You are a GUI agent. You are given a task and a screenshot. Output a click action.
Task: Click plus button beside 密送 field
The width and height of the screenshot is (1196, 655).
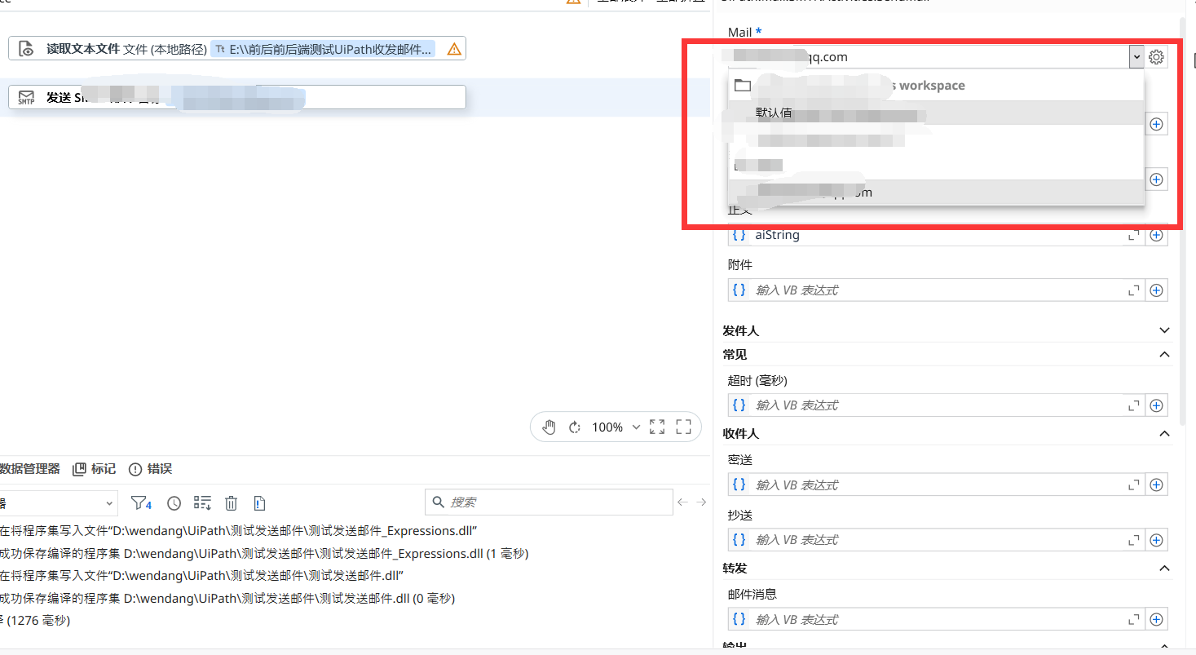[x=1156, y=485]
